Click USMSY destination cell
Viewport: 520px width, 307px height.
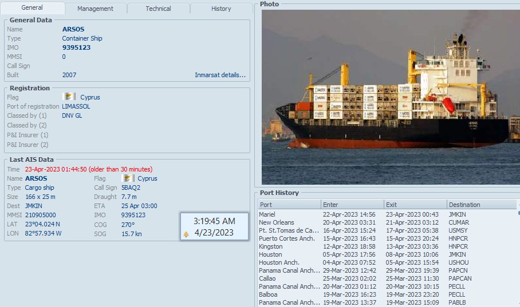pos(458,230)
